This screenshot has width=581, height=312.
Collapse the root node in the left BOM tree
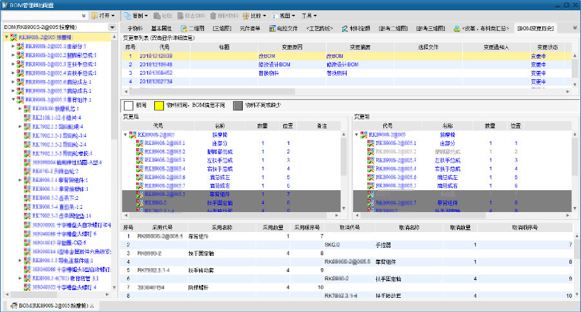point(6,37)
